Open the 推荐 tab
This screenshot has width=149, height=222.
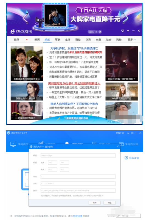tap(16, 40)
